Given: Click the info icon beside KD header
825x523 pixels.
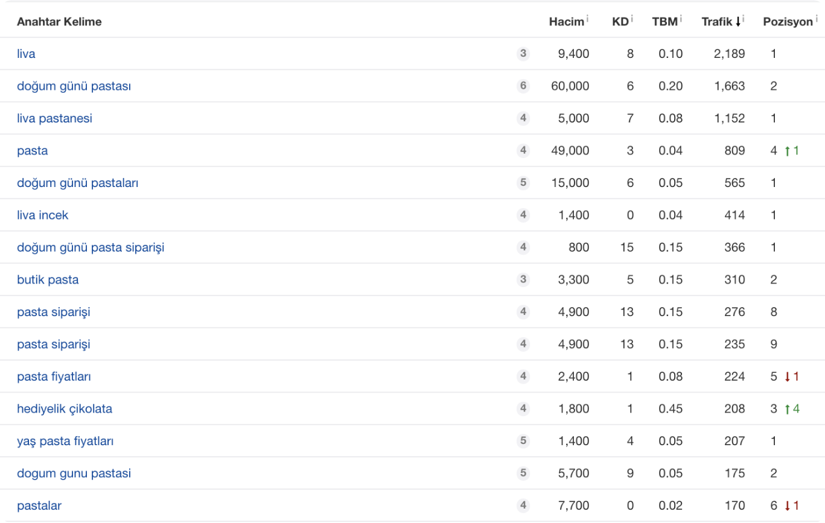Looking at the screenshot, I should point(632,19).
